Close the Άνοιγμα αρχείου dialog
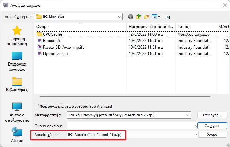Viewport: 230px width, 147px height. point(225,5)
